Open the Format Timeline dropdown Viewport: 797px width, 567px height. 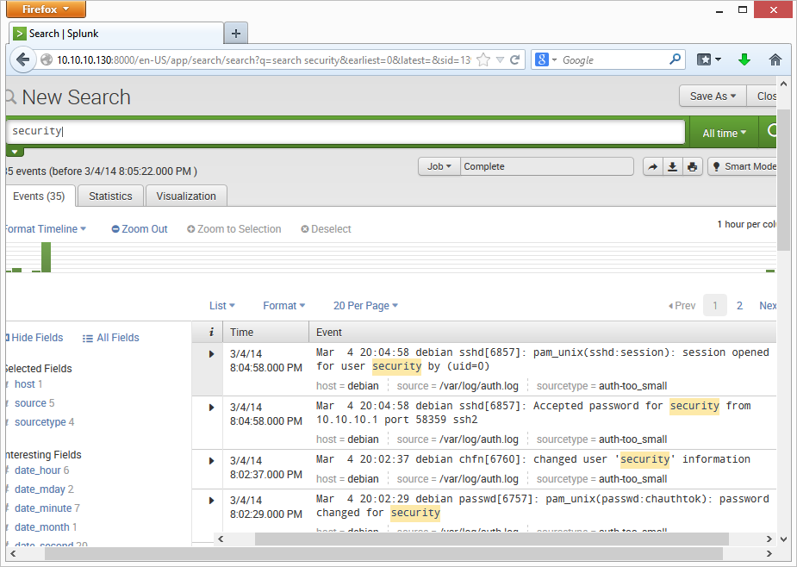click(46, 229)
